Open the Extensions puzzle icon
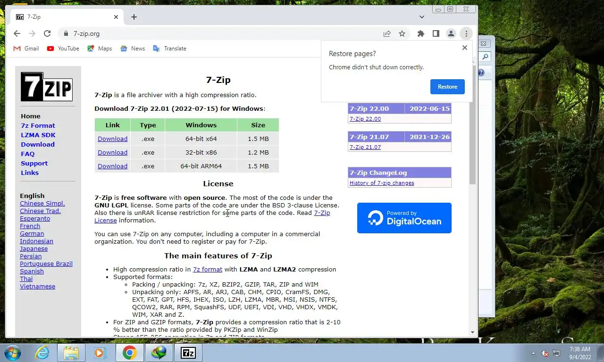The image size is (604, 362). [421, 33]
